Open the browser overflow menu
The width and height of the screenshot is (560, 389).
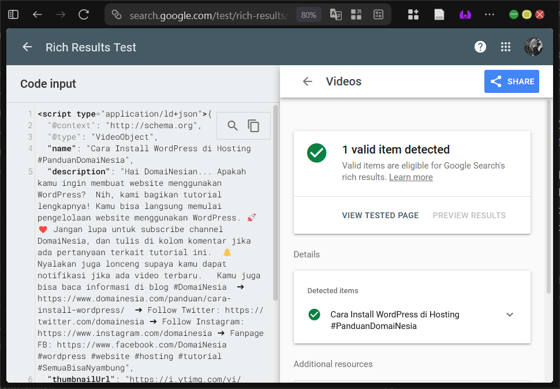[490, 14]
